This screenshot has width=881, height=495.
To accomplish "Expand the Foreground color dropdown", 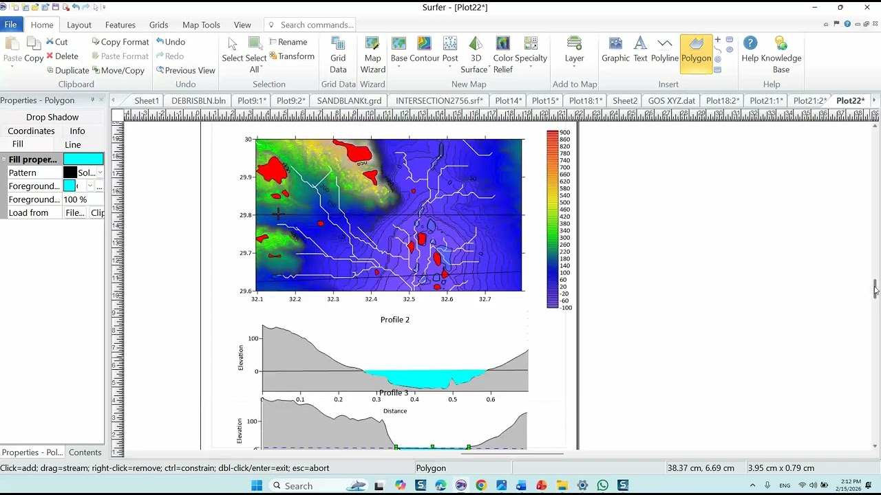I will (x=89, y=186).
